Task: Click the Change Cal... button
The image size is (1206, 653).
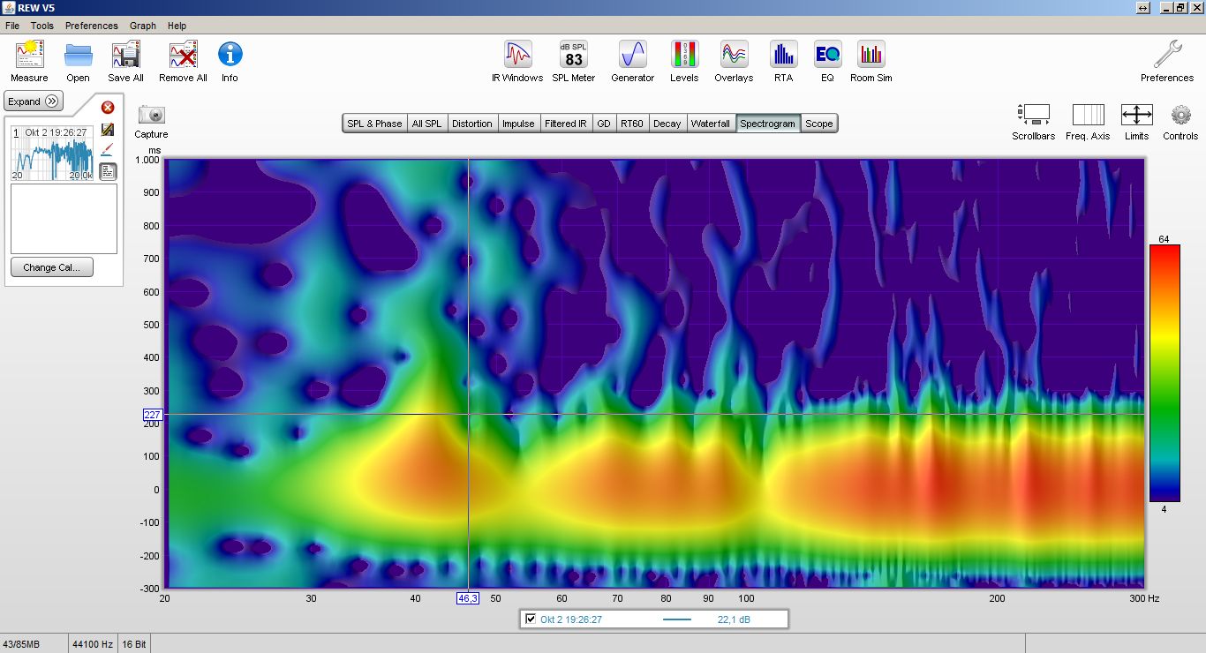Action: 51,267
